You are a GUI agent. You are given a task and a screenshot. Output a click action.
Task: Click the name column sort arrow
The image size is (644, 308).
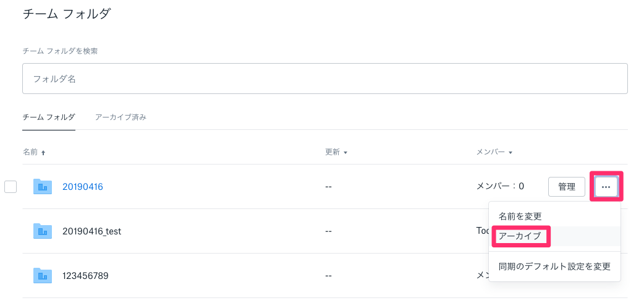(x=43, y=153)
